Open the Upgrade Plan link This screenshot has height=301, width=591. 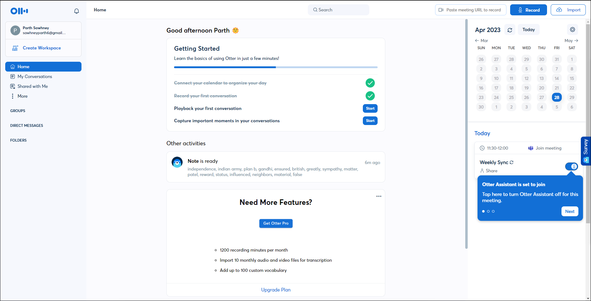(276, 290)
